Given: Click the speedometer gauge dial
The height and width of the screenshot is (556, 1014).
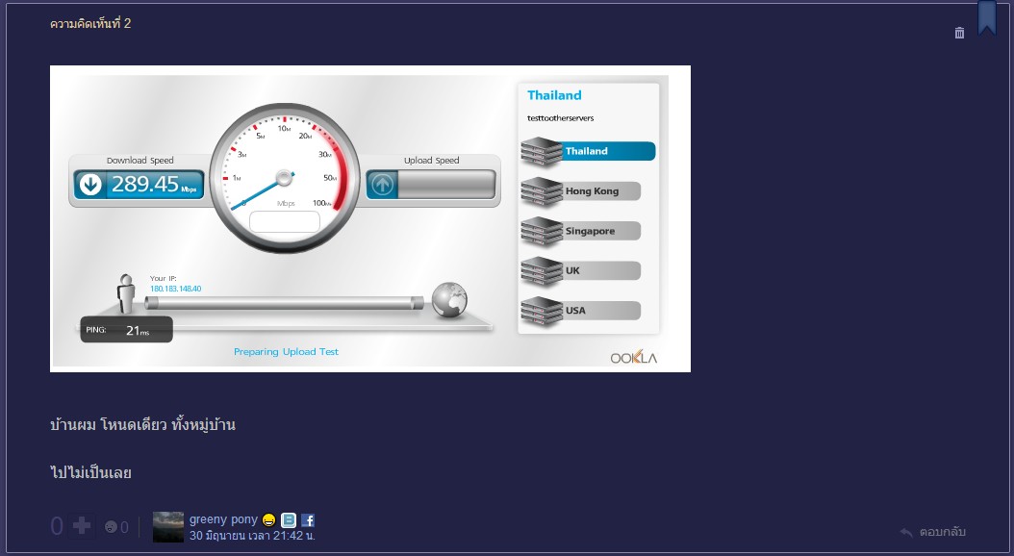Looking at the screenshot, I should [285, 178].
